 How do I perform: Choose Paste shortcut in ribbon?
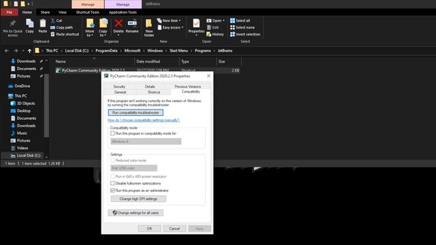click(65, 35)
